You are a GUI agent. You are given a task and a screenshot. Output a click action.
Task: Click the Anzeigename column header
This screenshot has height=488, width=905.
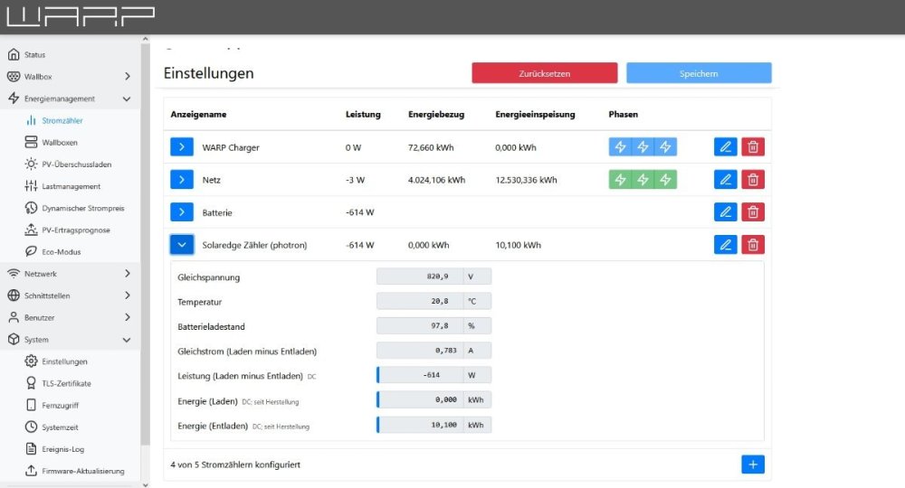click(198, 114)
